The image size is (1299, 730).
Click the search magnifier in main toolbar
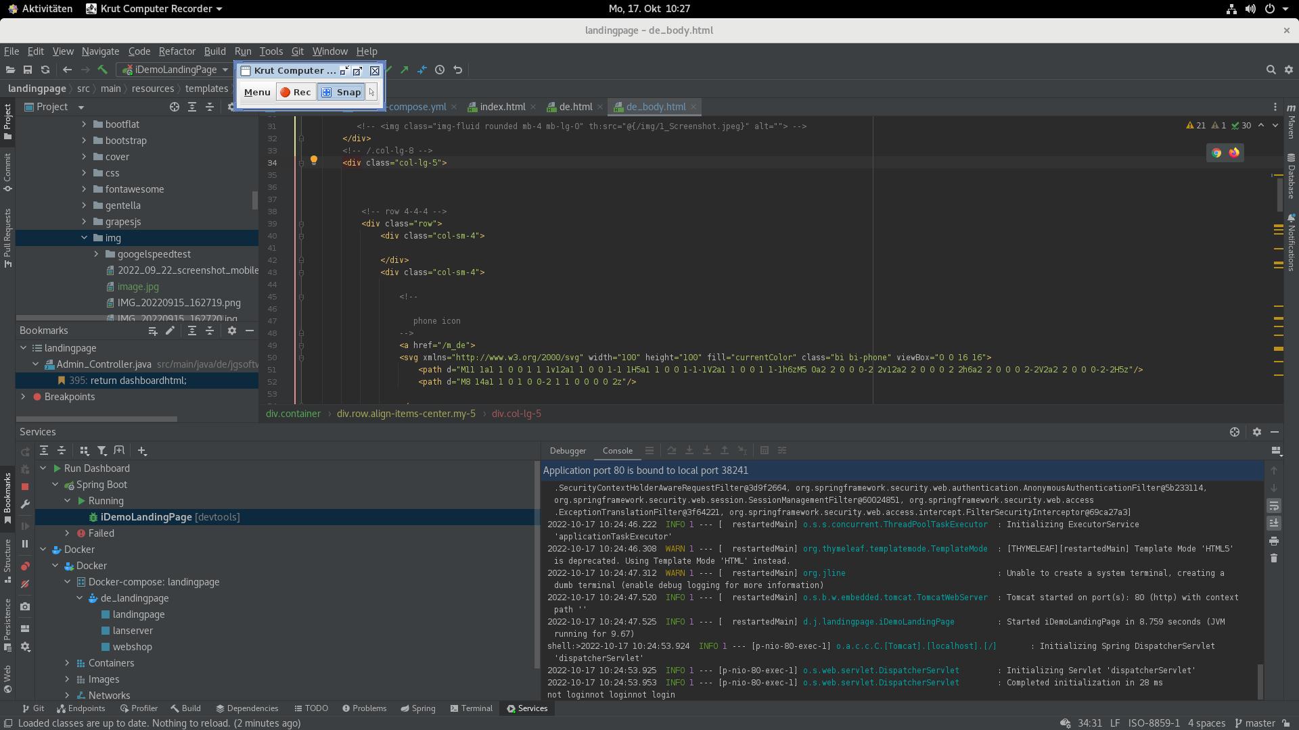point(1271,70)
